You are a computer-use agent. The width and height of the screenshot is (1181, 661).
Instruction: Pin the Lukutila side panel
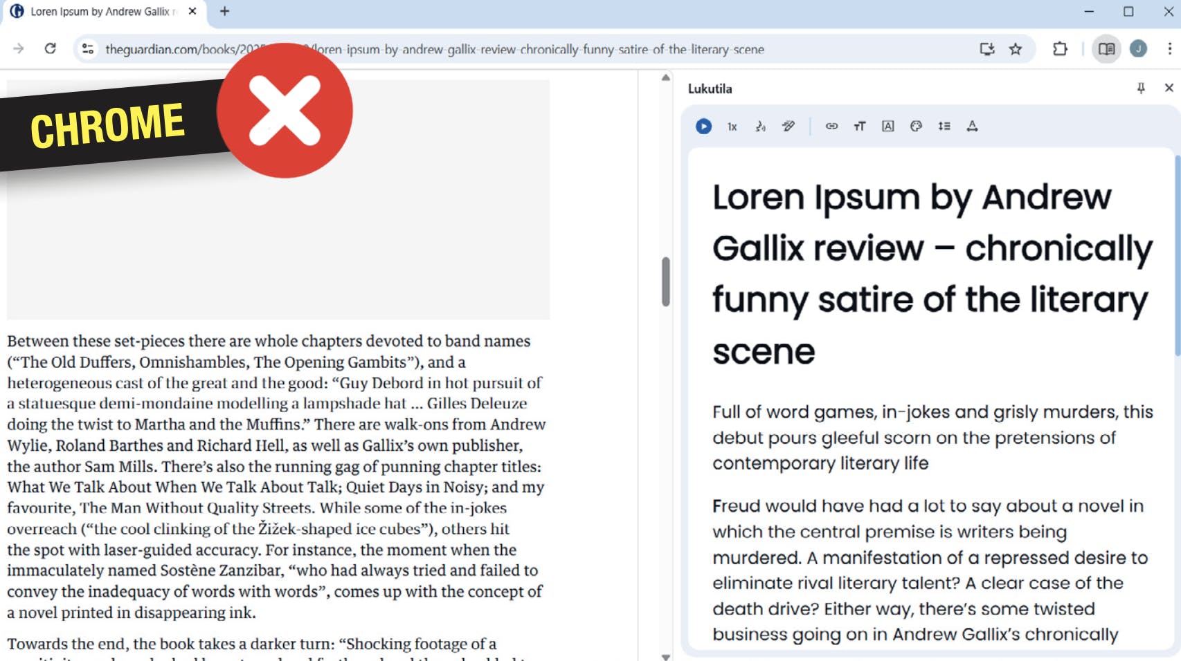(1141, 88)
